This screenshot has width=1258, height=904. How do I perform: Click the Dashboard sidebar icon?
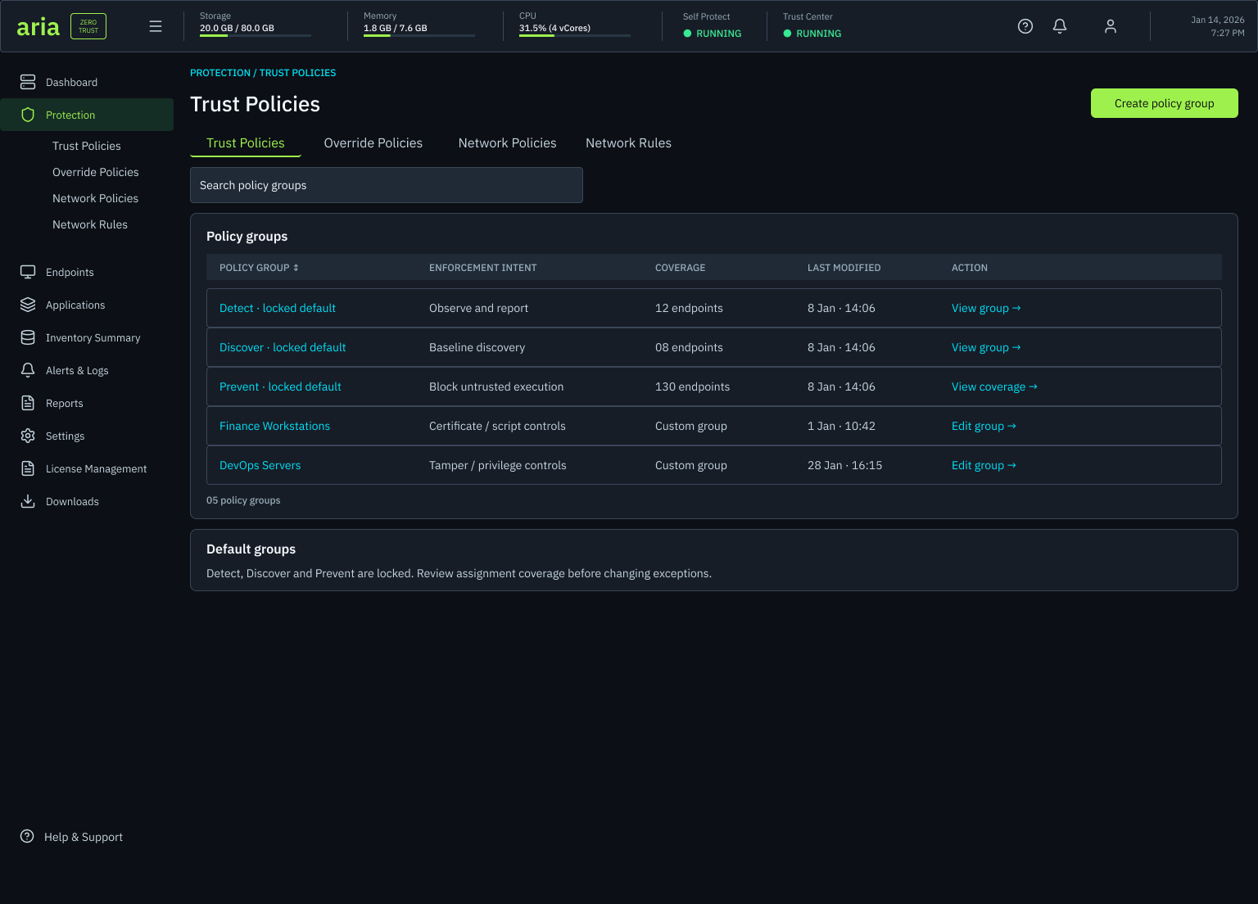coord(28,82)
